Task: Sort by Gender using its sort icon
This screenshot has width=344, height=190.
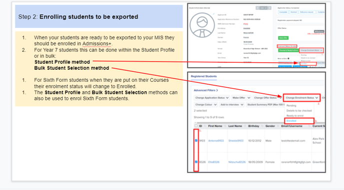Action: click(278, 126)
